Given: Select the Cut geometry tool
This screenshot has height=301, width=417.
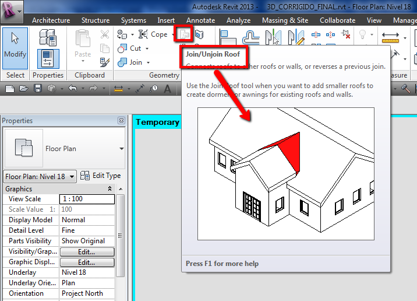Looking at the screenshot, I should 129,48.
